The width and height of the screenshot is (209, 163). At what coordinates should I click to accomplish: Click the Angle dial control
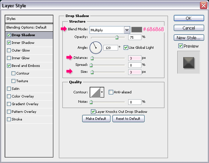95,47
